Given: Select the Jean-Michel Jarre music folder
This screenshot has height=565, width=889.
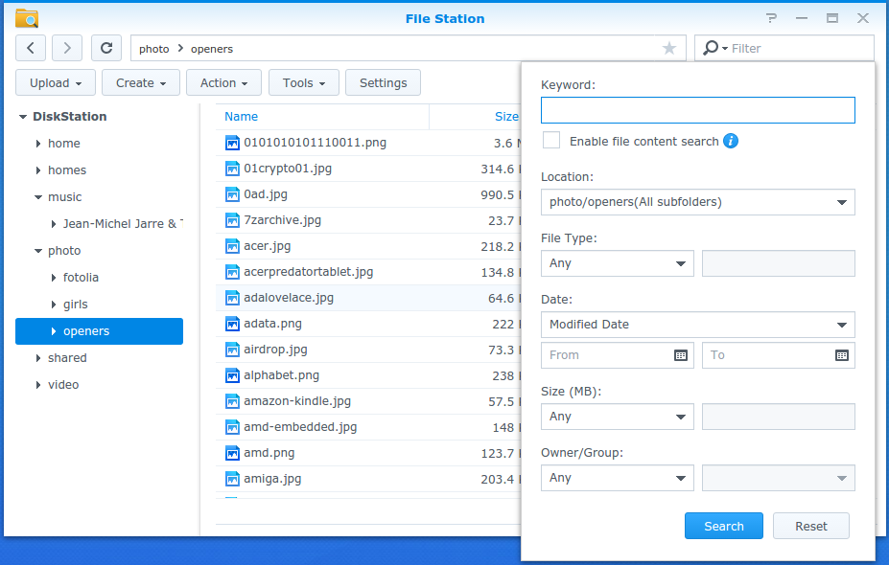Looking at the screenshot, I should tap(123, 224).
